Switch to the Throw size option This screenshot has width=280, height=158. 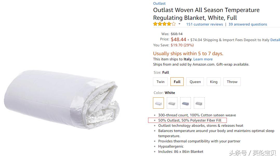(232, 82)
